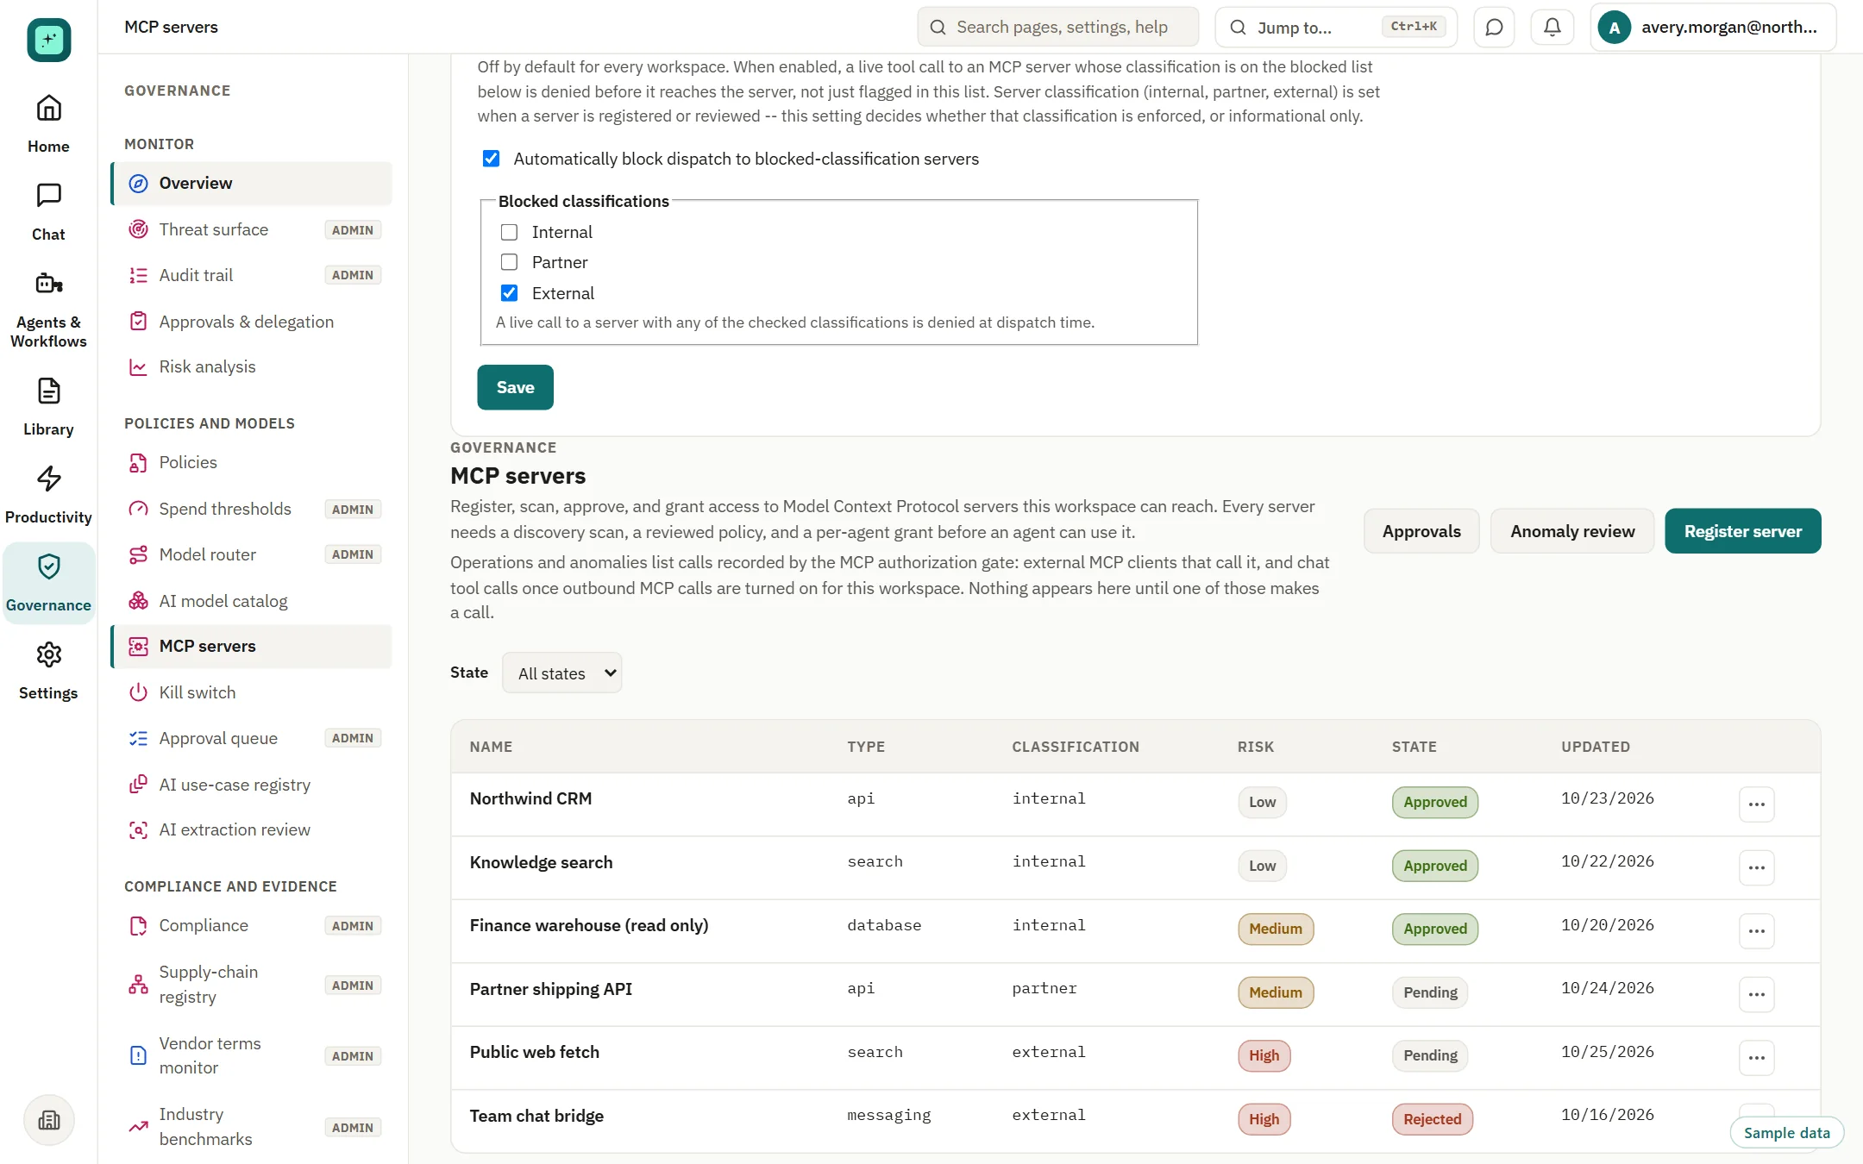Viewport: 1863px width, 1164px height.
Task: Open Model router page
Action: pyautogui.click(x=252, y=554)
